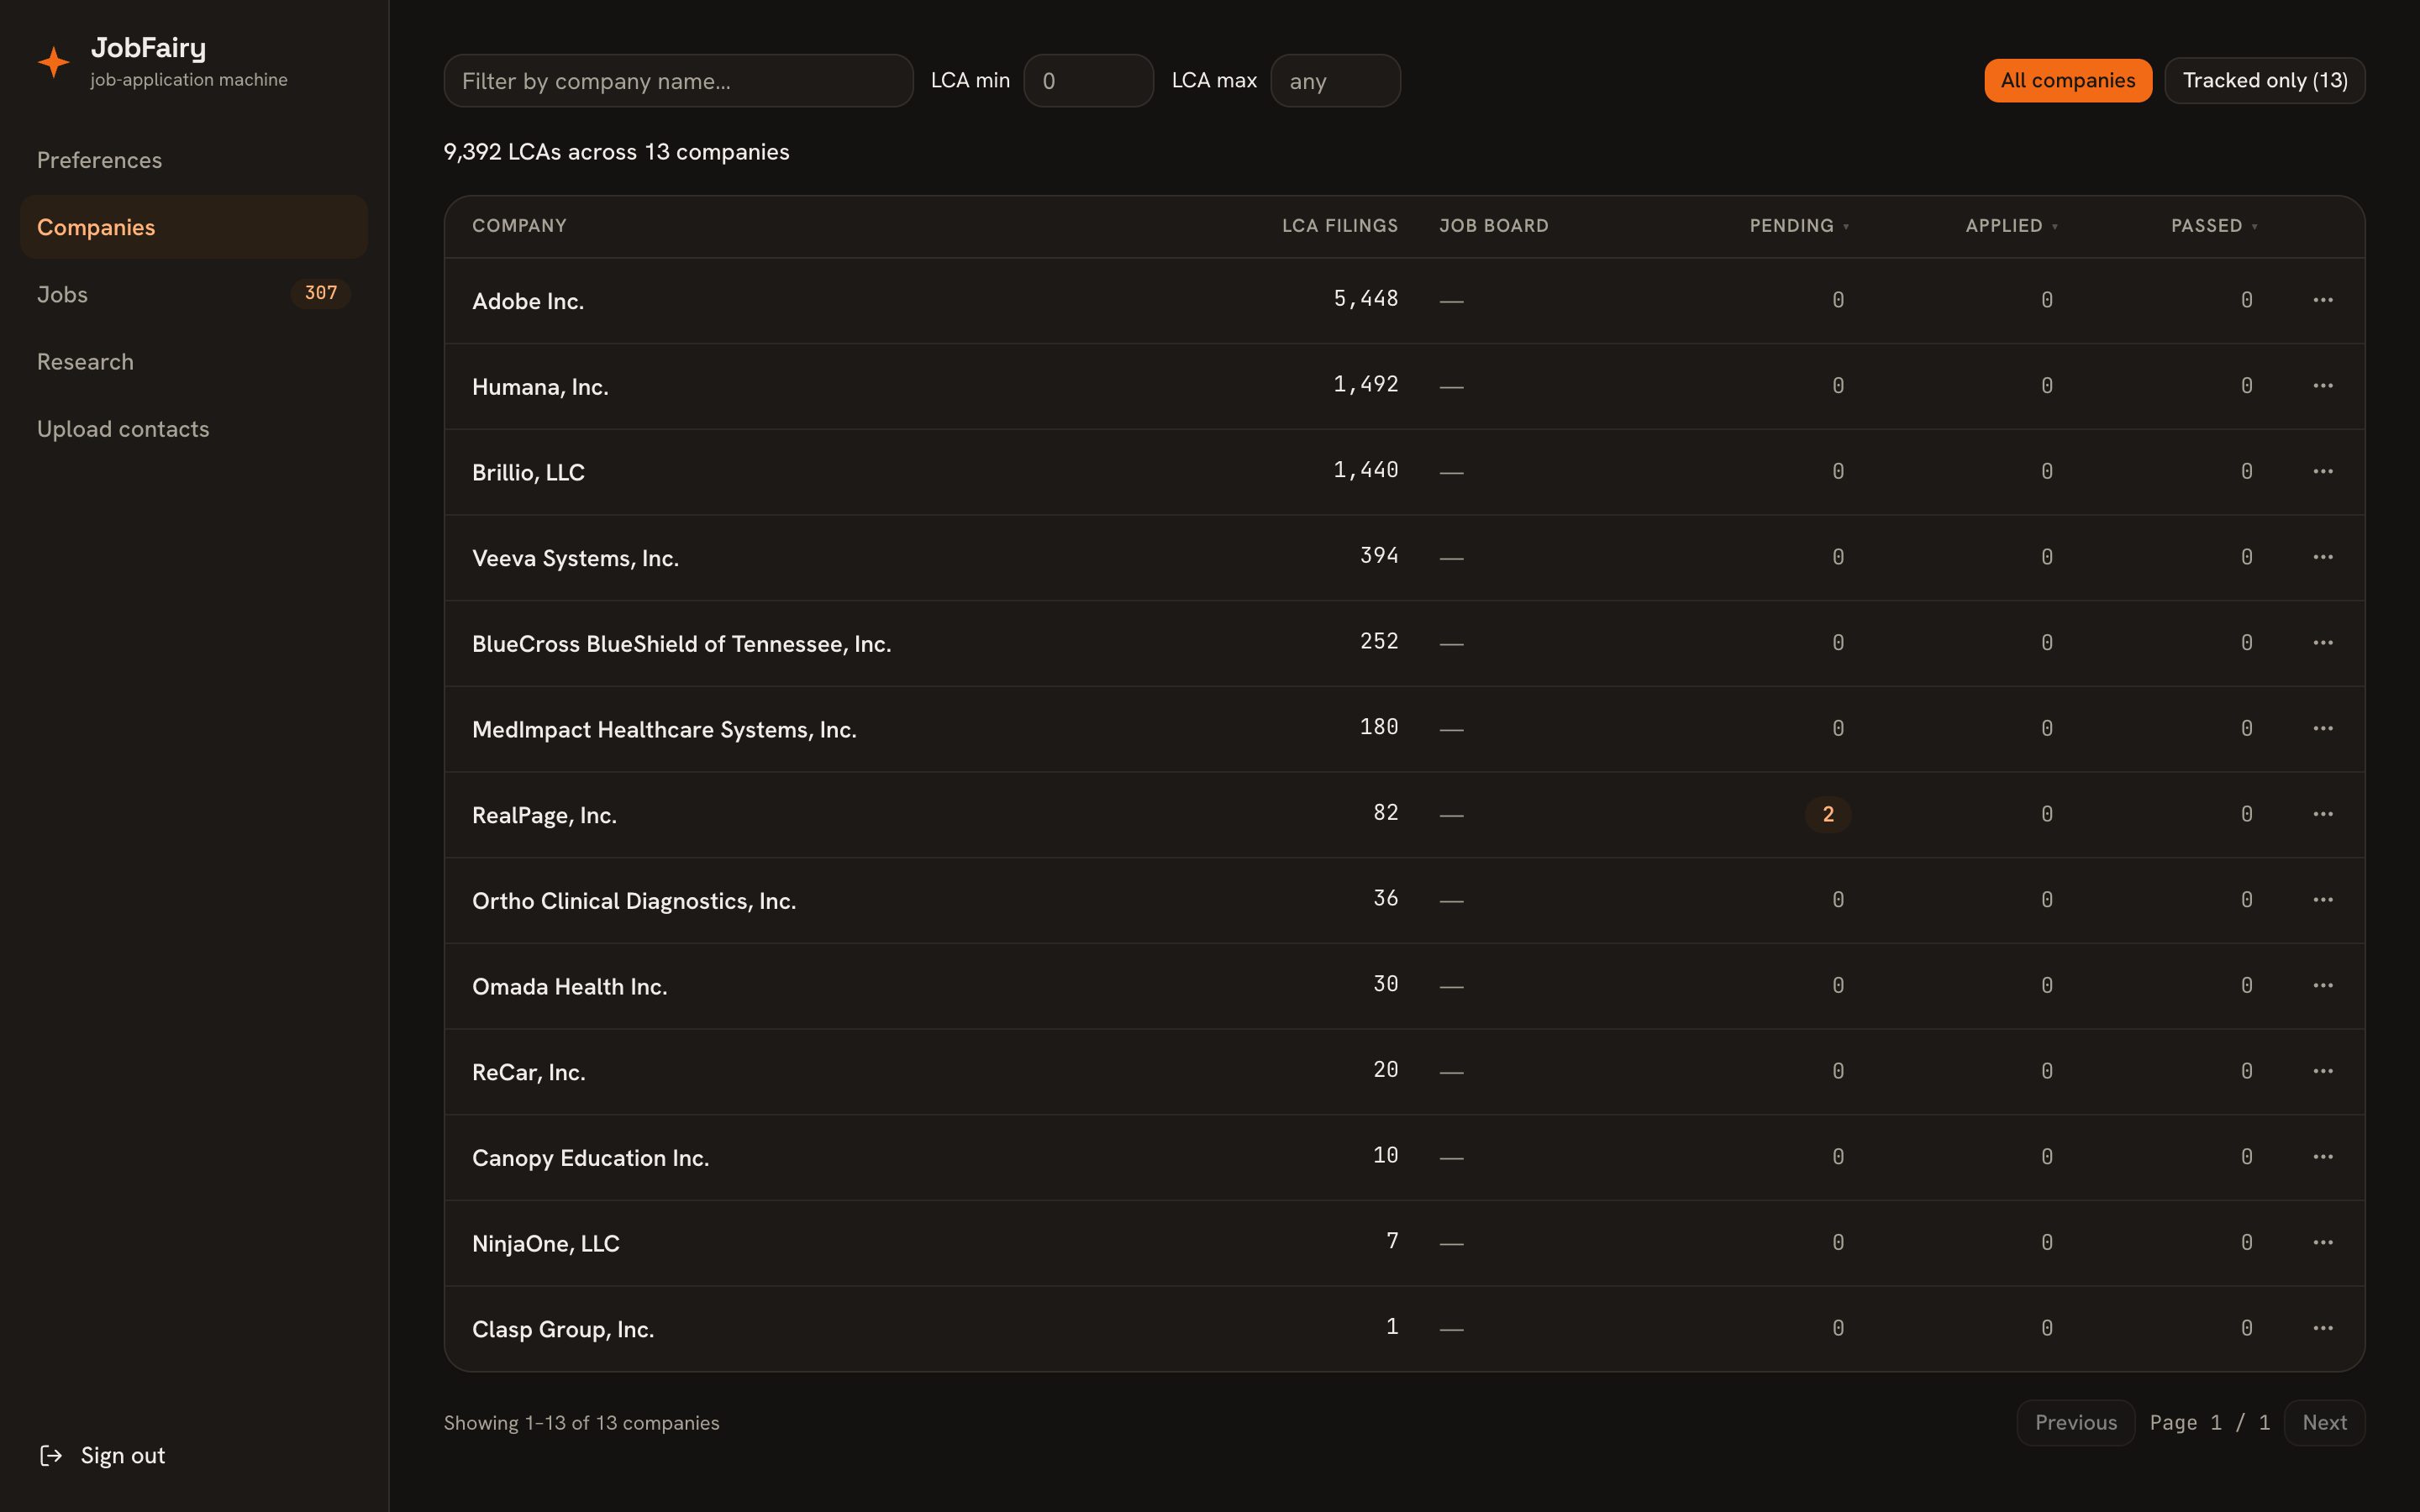The image size is (2420, 1512).
Task: Click the 9,392 LCAs across 13 companies summary
Action: coord(616,152)
